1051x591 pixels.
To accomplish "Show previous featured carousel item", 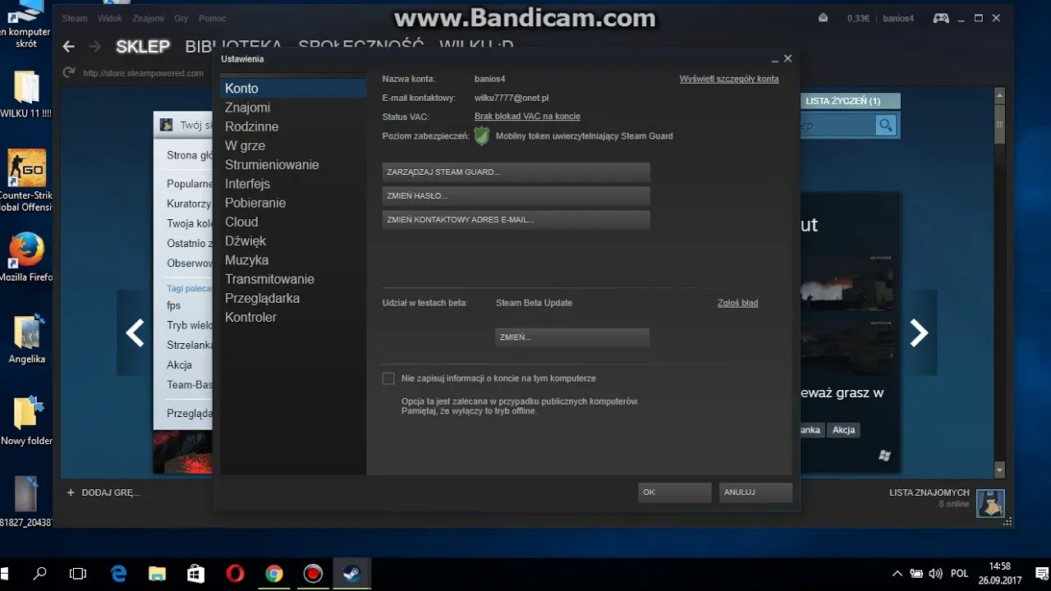I will click(x=135, y=332).
